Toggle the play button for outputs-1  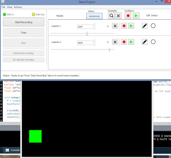tap(131, 26)
